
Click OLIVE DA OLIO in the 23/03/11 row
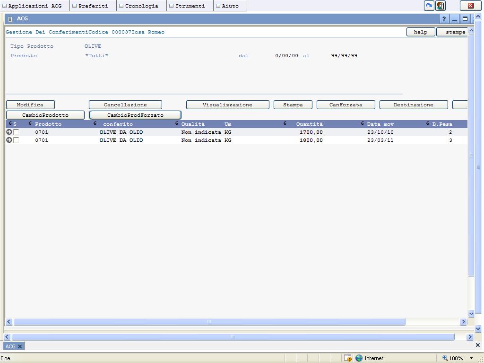pos(121,140)
